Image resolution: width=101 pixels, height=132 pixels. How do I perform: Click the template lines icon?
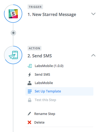click(x=30, y=91)
